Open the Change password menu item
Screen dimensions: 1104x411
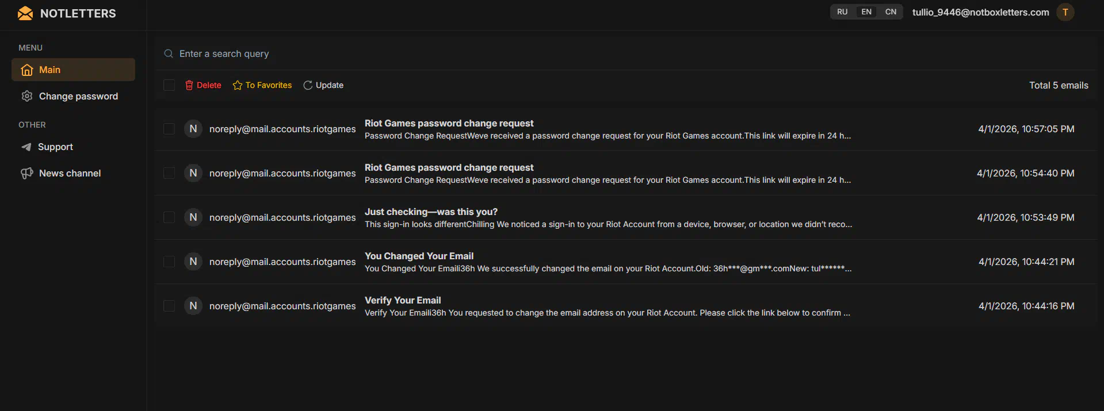(x=78, y=96)
